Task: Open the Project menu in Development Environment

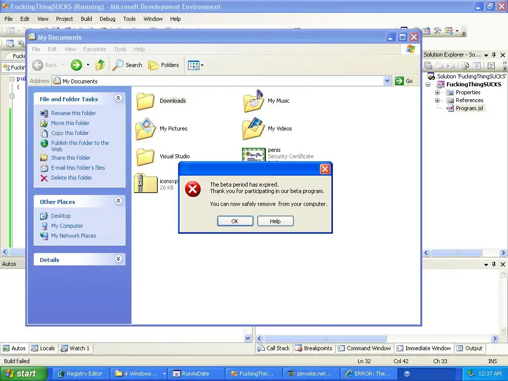Action: (x=64, y=19)
